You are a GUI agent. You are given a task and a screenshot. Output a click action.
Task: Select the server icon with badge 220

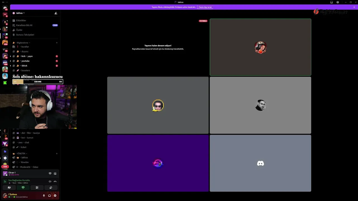(5, 42)
